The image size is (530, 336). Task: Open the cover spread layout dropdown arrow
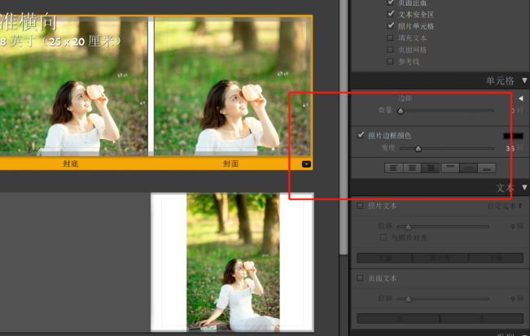coord(306,164)
